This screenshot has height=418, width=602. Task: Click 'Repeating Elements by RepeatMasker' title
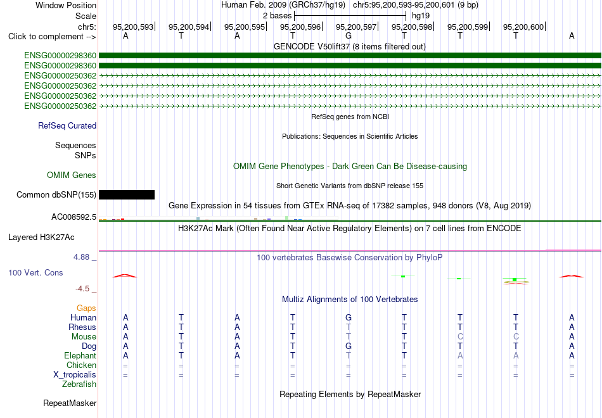(350, 394)
